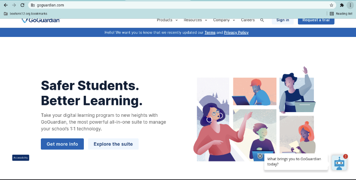Click the 'What brings you to GoGuardian today?' message
356x180 pixels.
[x=296, y=162]
